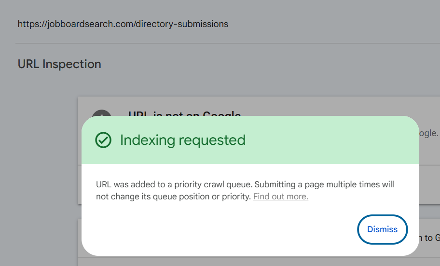Image resolution: width=440 pixels, height=266 pixels.
Task: Click the green checkmark success icon
Action: click(x=103, y=140)
